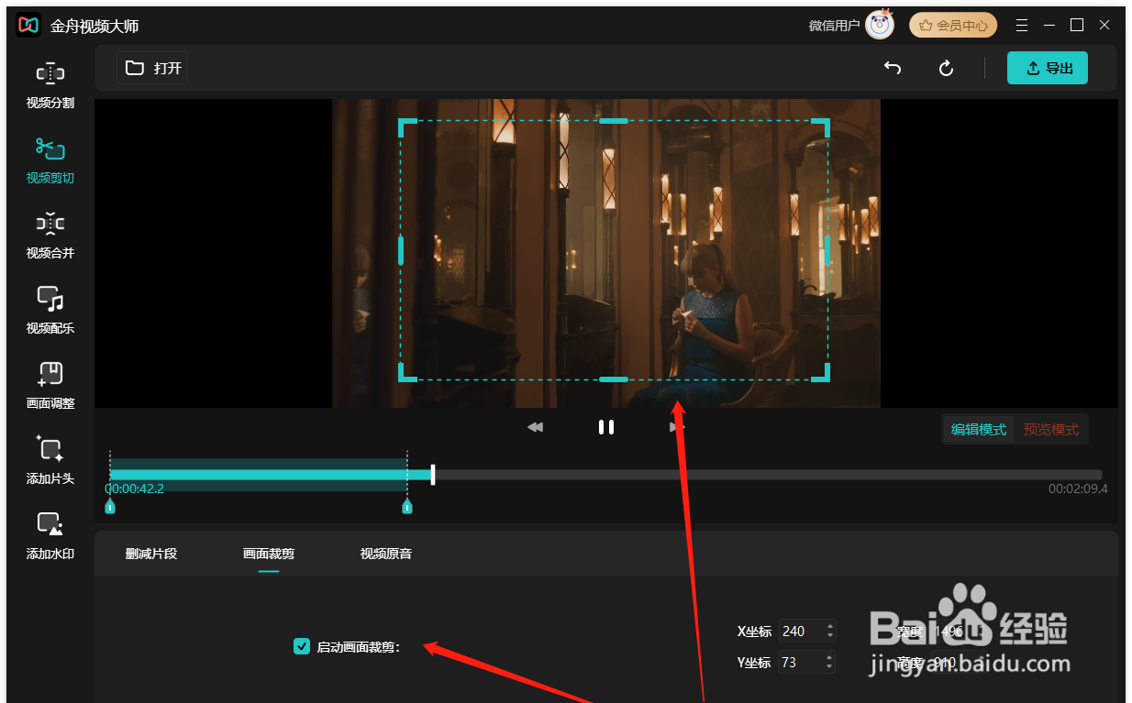This screenshot has height=703, width=1132.
Task: Select the 视频剪切 video cut tool
Action: 50,161
